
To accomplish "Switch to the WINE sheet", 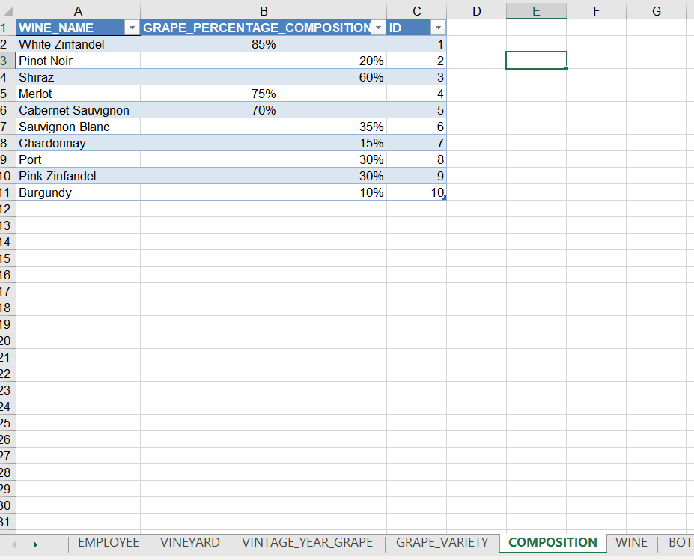I will click(631, 543).
